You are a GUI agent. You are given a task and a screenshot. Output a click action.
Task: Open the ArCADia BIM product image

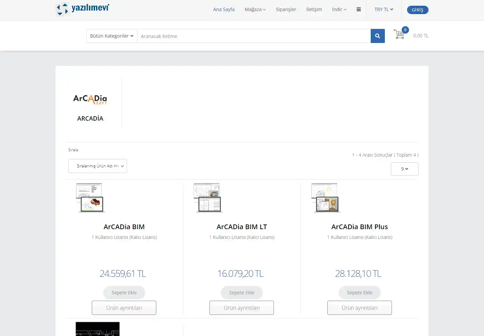pyautogui.click(x=90, y=198)
